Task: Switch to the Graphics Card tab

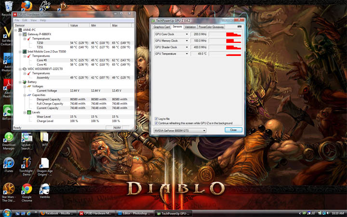Action: (161, 27)
